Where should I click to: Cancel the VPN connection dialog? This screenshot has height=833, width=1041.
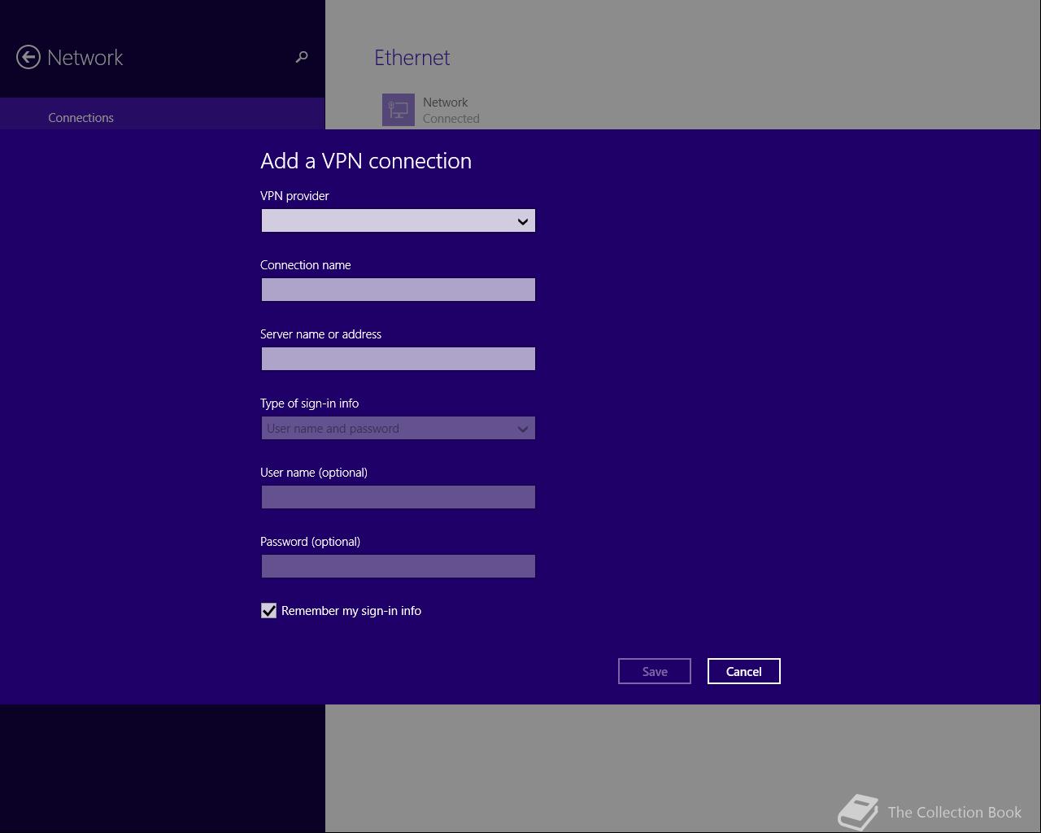tap(744, 671)
